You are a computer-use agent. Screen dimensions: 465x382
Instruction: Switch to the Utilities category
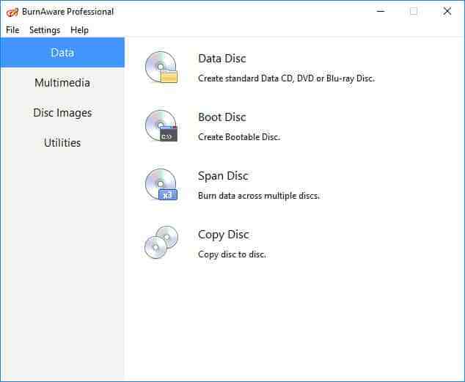tap(62, 142)
